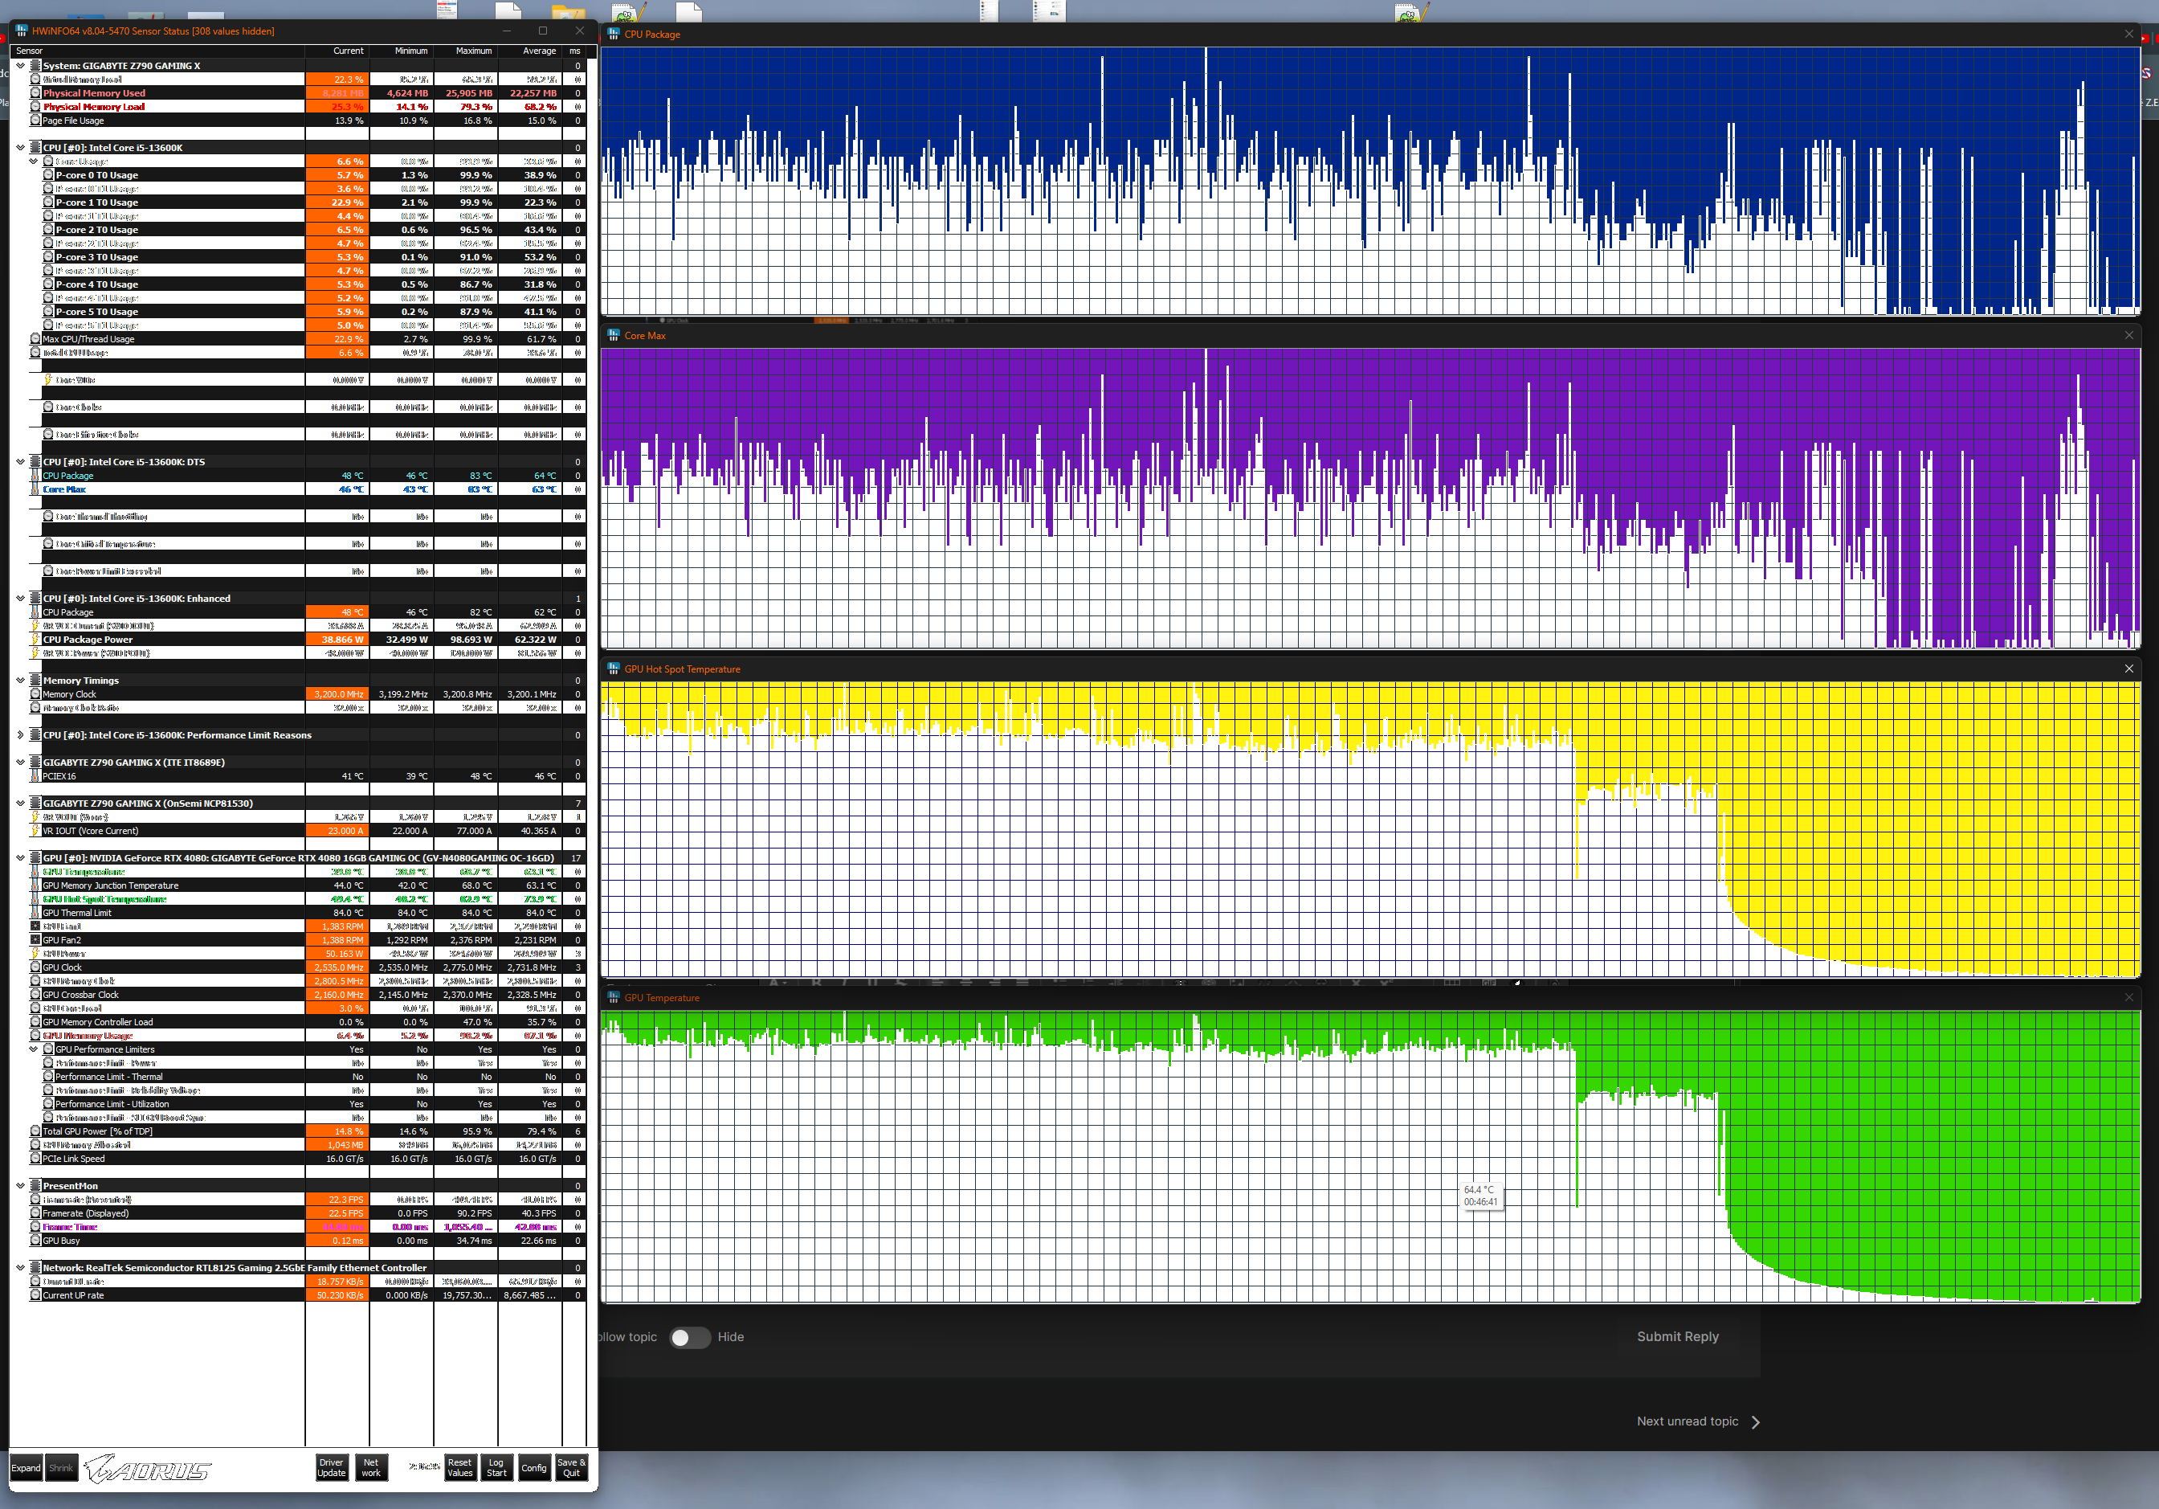Click the thermometer icon beside PCIEX16
The height and width of the screenshot is (1509, 2159).
35,776
